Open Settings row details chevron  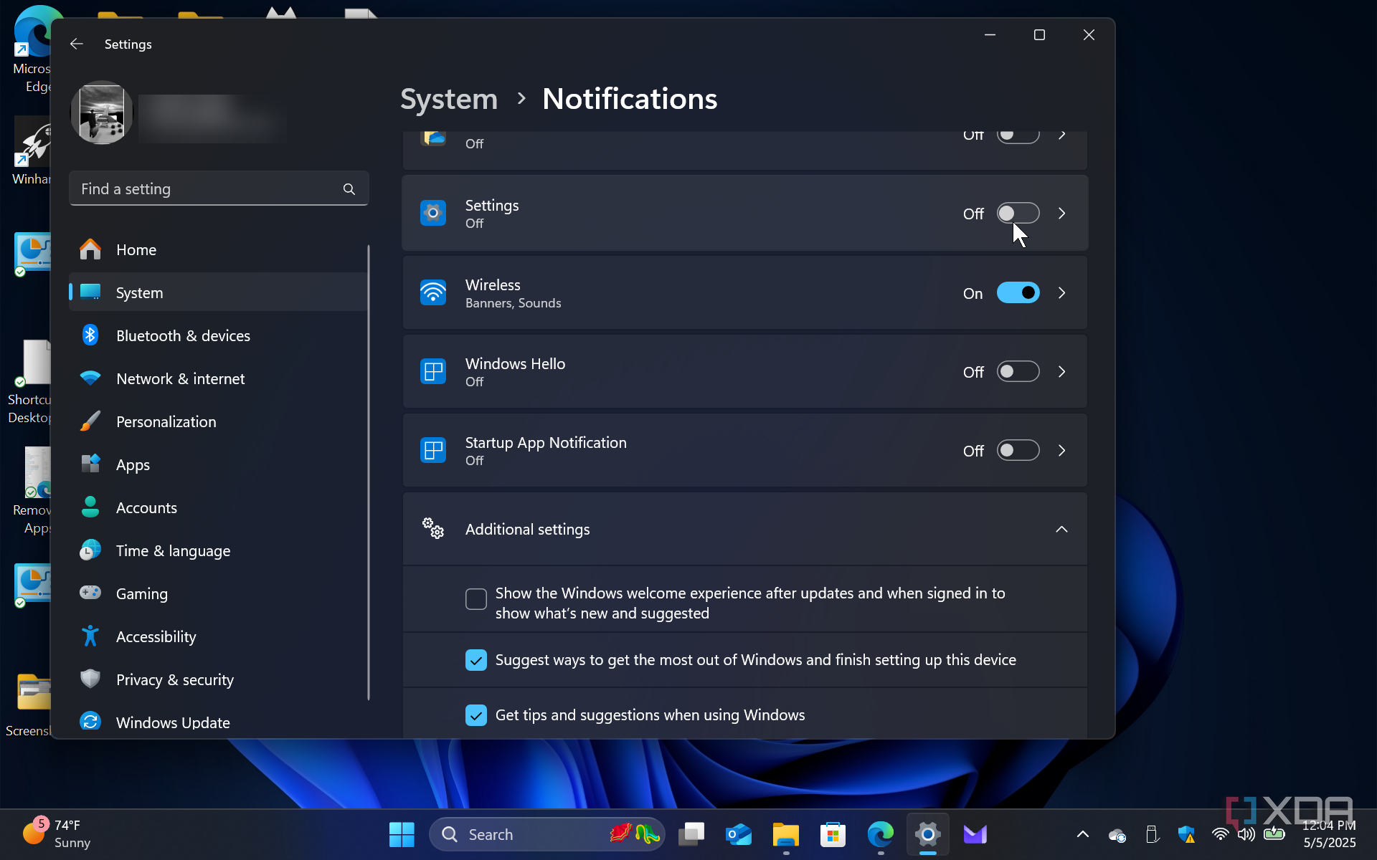click(x=1062, y=214)
